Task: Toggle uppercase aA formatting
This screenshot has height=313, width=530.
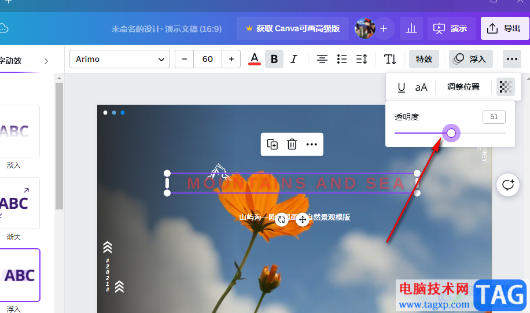Action: tap(421, 87)
